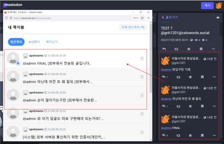Open Firefox hamburger application menu
Screen dimensions: 224x144
coord(149,18)
